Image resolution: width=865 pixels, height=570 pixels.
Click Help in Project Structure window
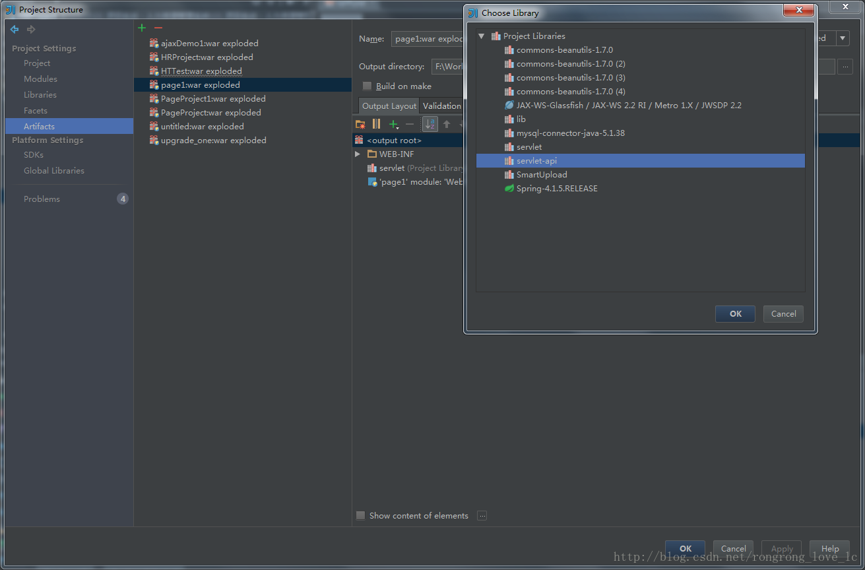[830, 549]
